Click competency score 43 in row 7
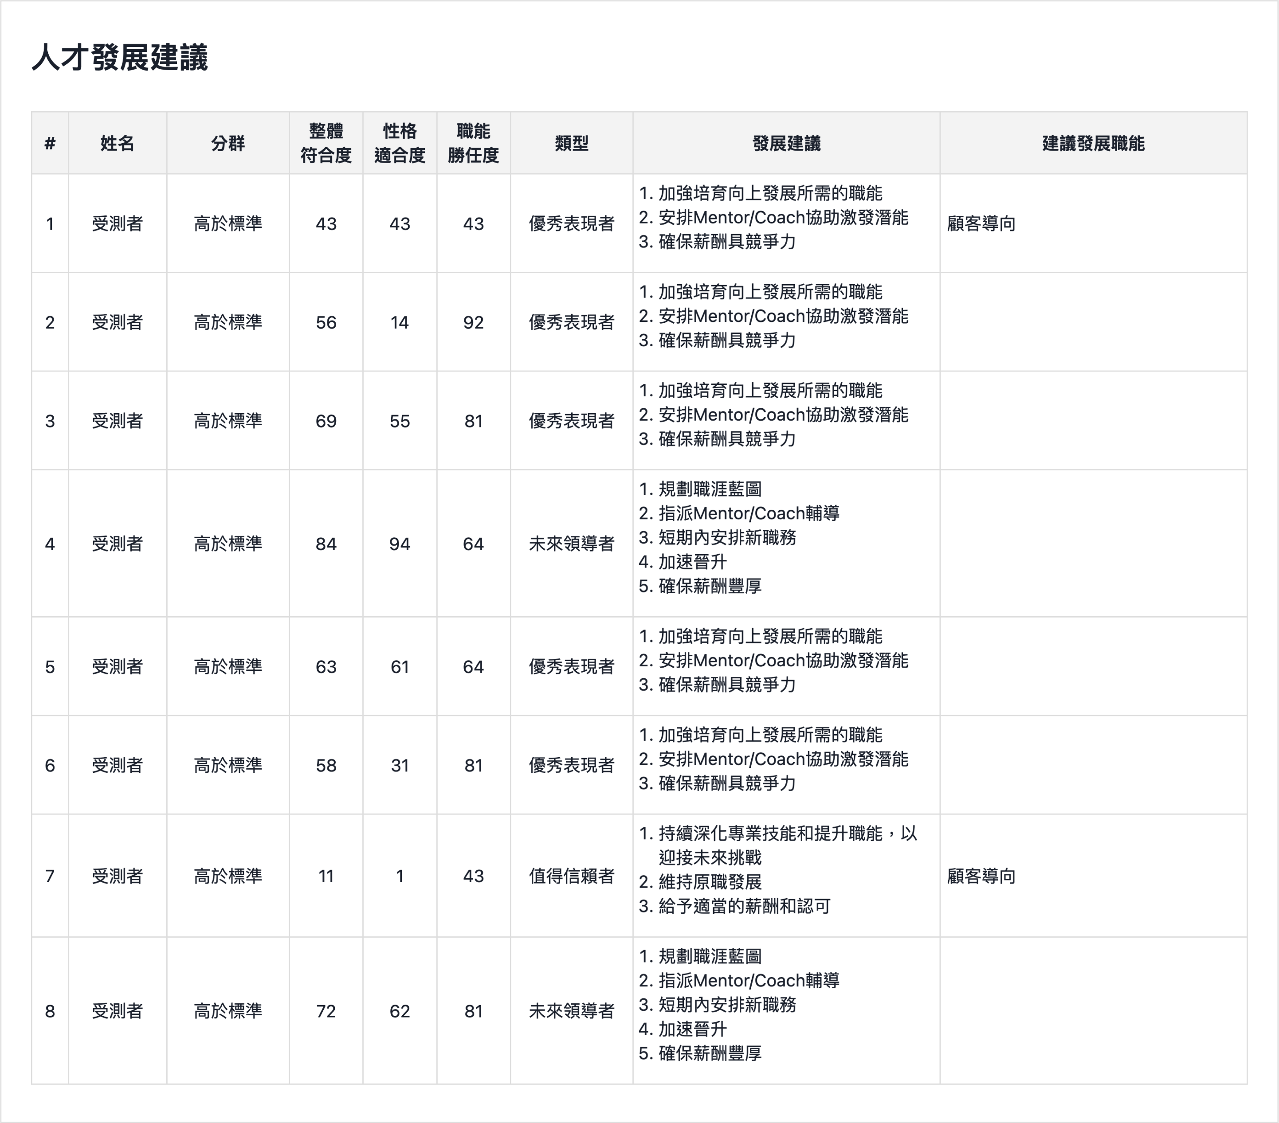 coord(474,876)
